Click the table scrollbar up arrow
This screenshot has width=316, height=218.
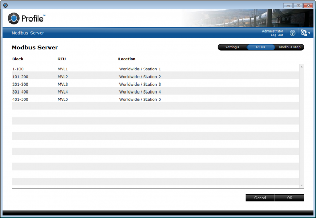(x=302, y=67)
